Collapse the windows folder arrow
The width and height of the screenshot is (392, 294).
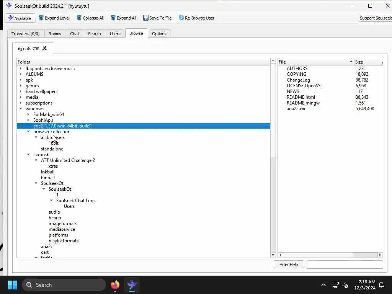21,108
